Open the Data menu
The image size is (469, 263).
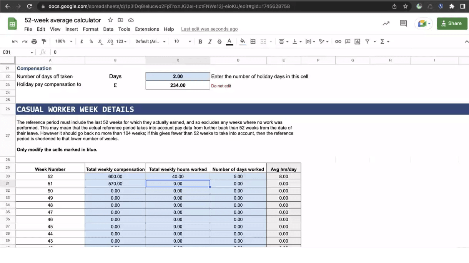[x=108, y=29]
